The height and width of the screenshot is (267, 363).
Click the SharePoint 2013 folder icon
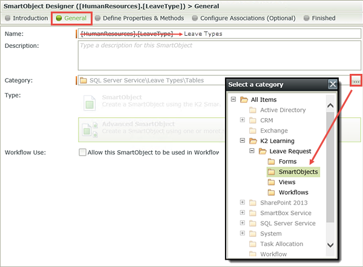[x=252, y=203]
